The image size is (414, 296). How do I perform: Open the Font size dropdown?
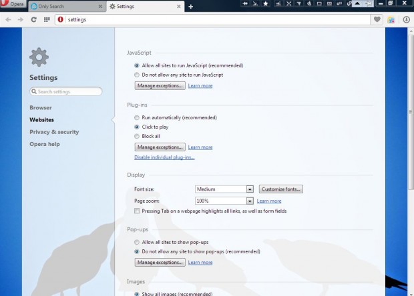pyautogui.click(x=224, y=189)
